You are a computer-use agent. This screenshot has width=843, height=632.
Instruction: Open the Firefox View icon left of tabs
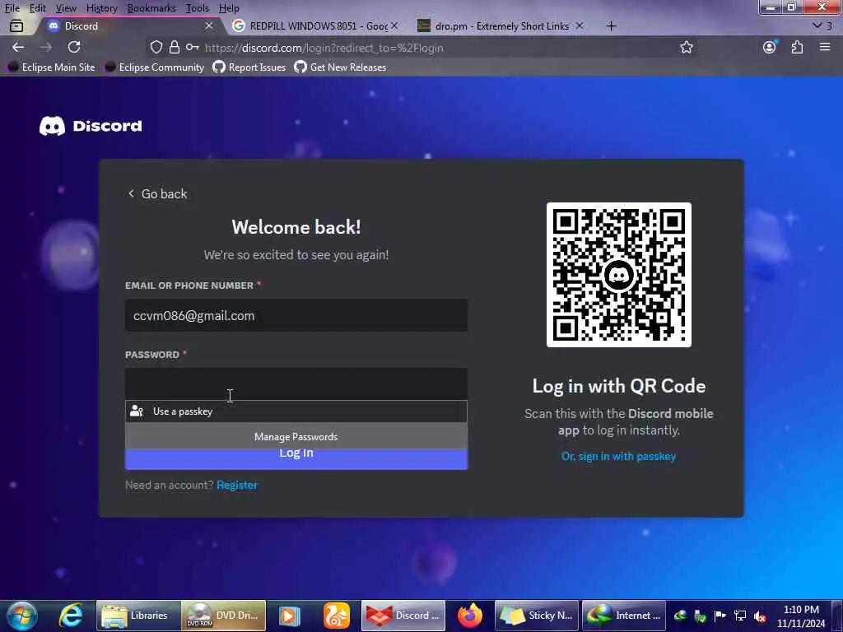click(16, 26)
